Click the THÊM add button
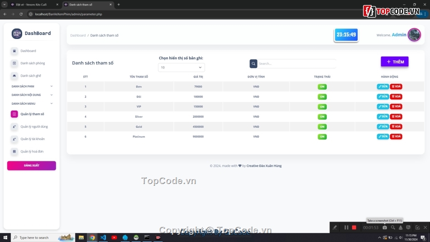The image size is (430, 242). click(x=395, y=62)
